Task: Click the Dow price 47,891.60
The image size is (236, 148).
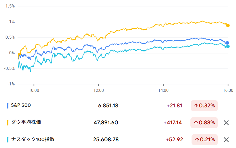Action: tap(106, 123)
